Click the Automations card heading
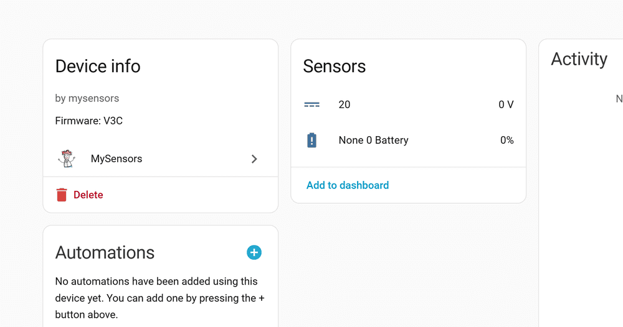 (105, 252)
